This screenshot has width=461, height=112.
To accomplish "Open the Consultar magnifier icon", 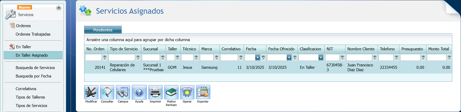I will click(x=107, y=92).
